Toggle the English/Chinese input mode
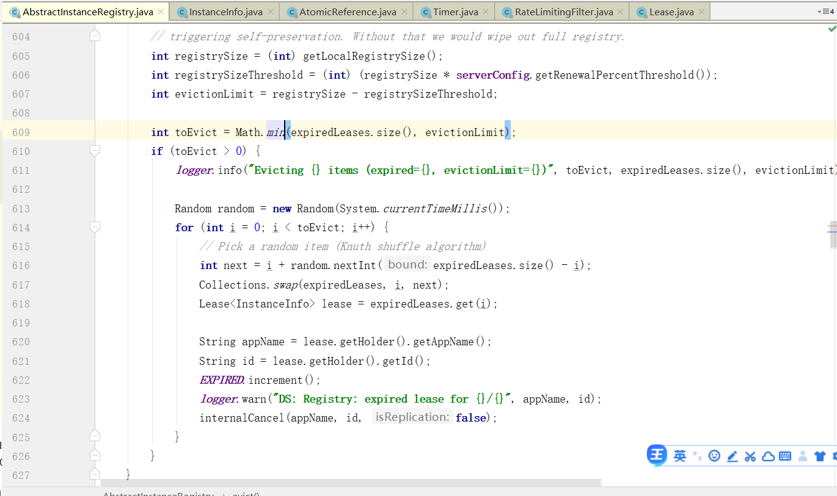 [680, 456]
